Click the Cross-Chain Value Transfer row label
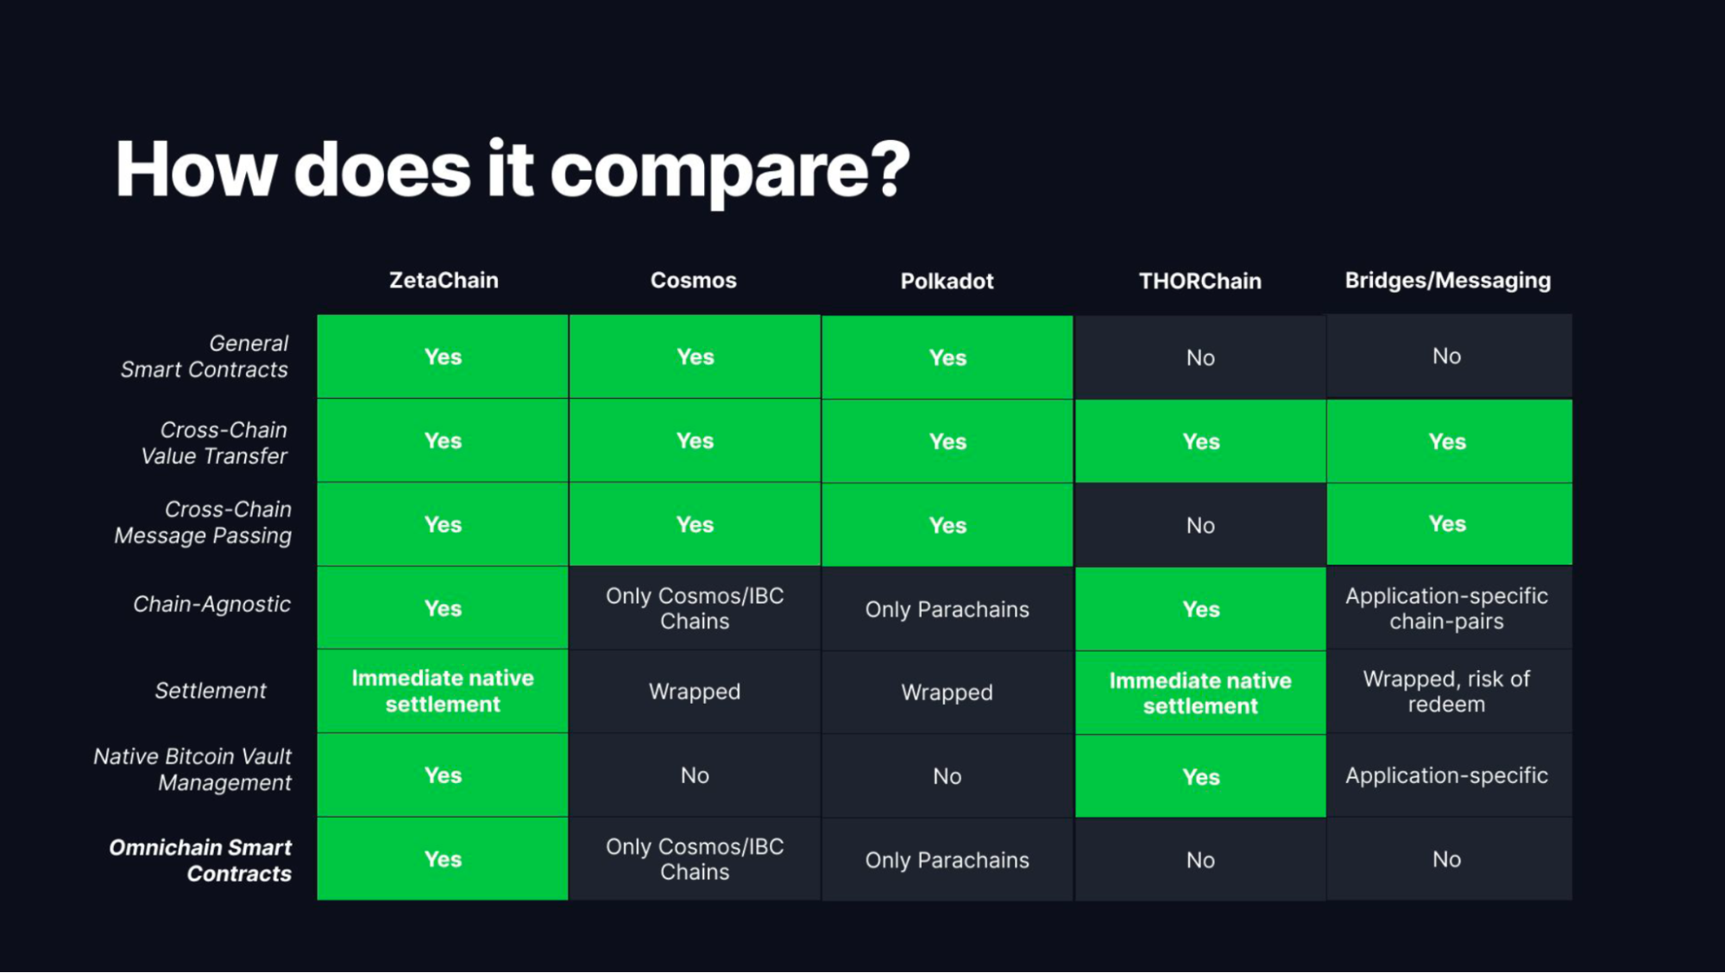1725x973 pixels. coord(214,443)
